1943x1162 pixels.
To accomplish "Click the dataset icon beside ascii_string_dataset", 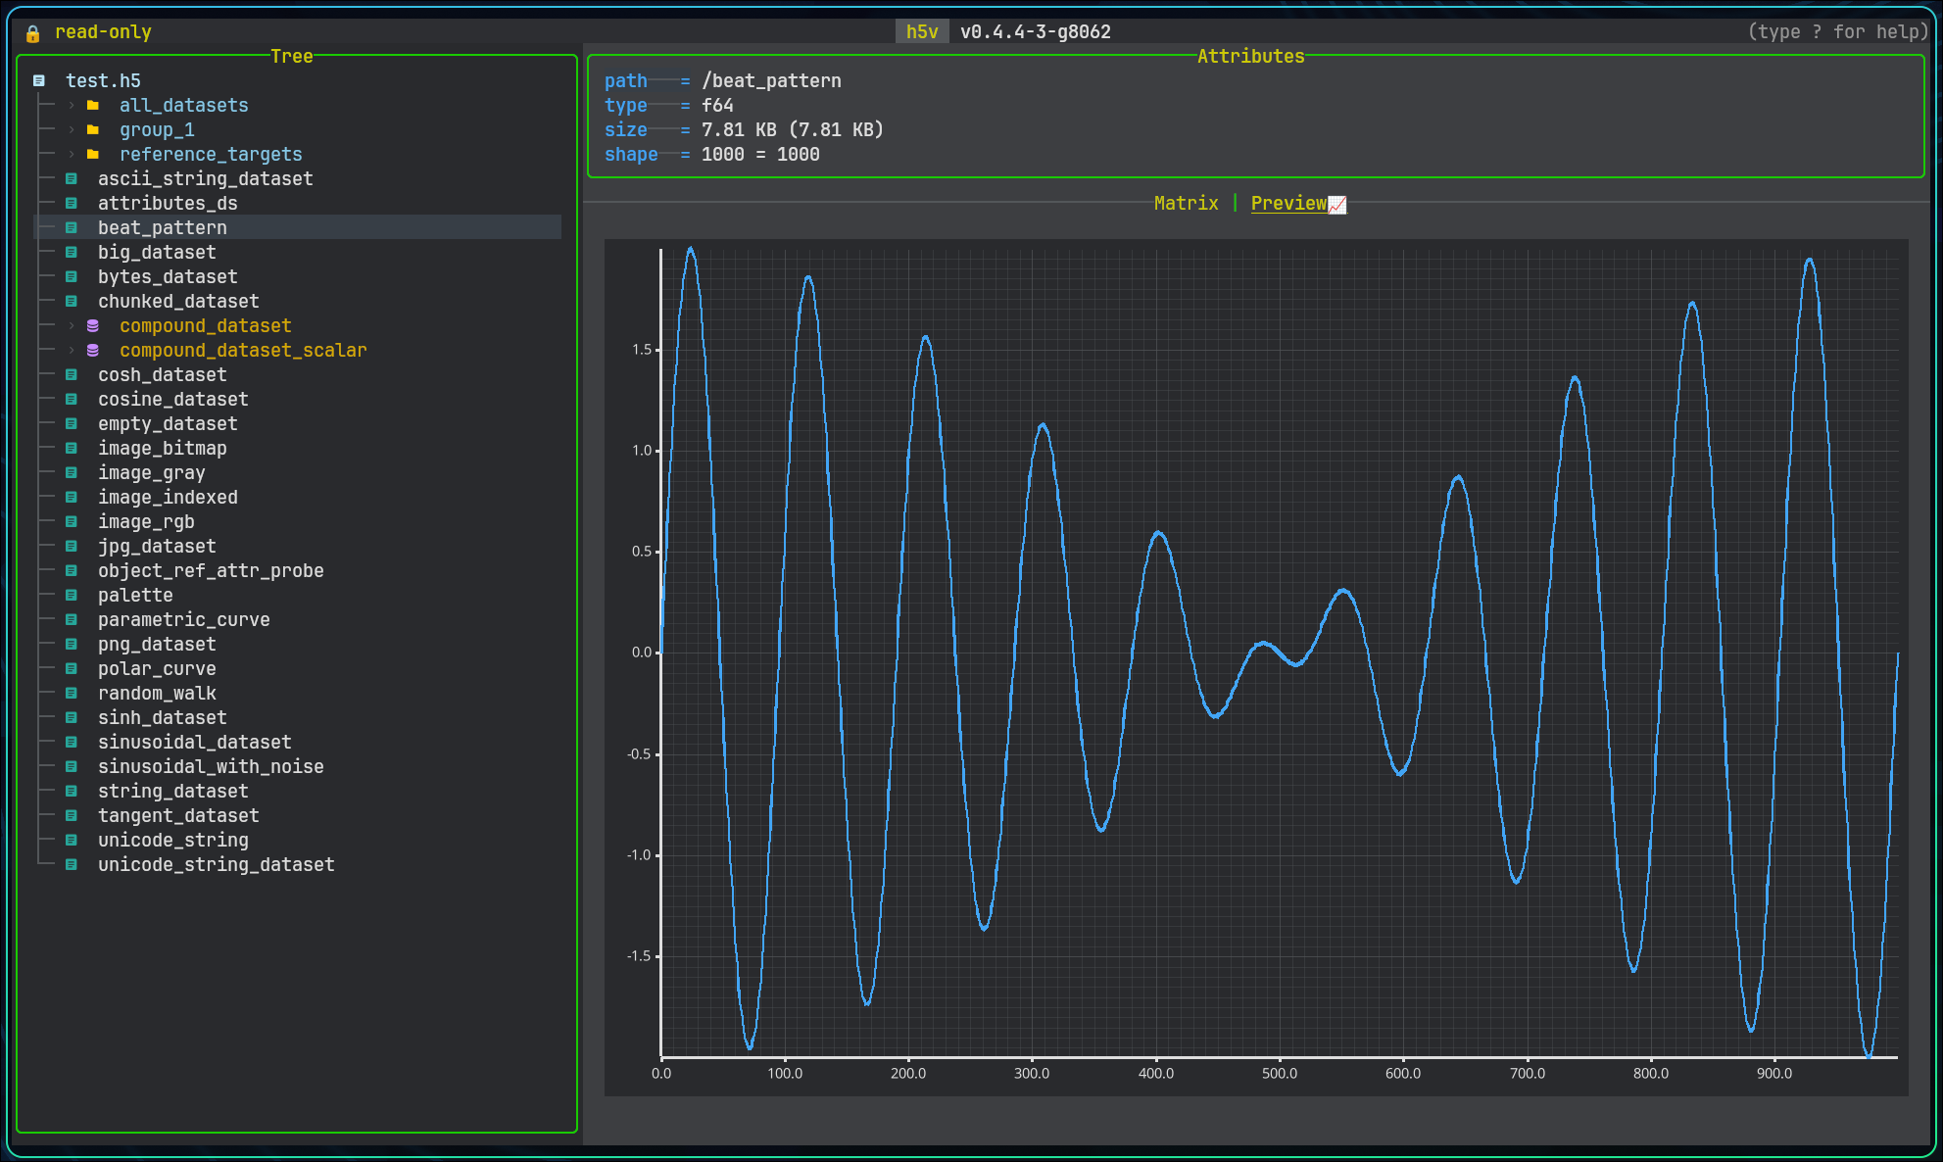I will tap(72, 178).
